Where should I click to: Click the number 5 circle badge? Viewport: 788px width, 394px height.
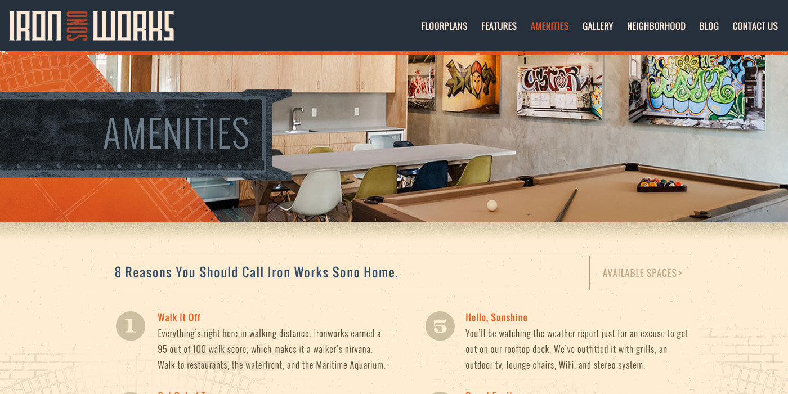point(440,326)
